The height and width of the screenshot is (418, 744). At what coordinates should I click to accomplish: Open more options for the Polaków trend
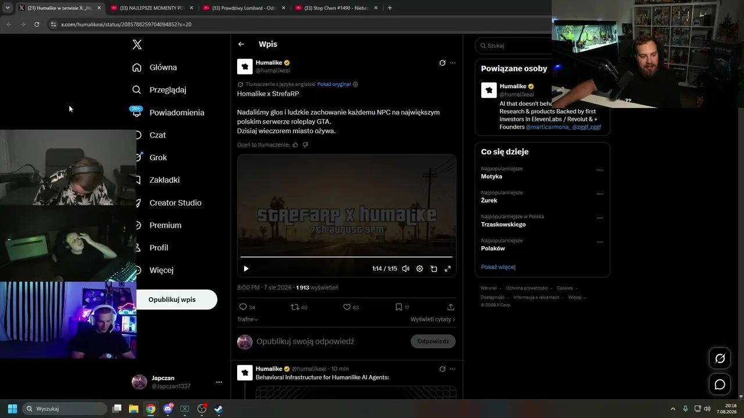[600, 242]
